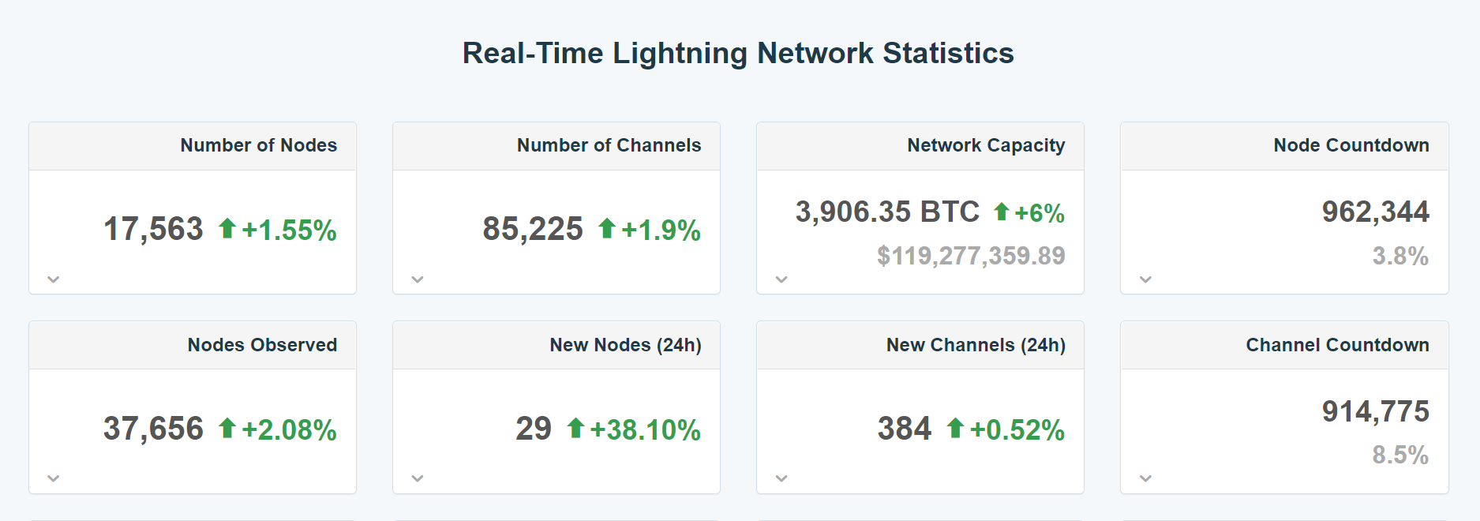This screenshot has width=1480, height=521.
Task: Click the Number of Nodes card header
Action: pyautogui.click(x=258, y=145)
